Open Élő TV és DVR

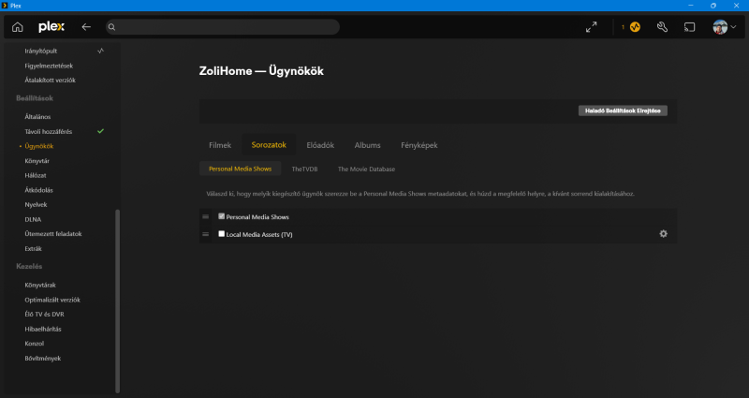[x=44, y=314]
